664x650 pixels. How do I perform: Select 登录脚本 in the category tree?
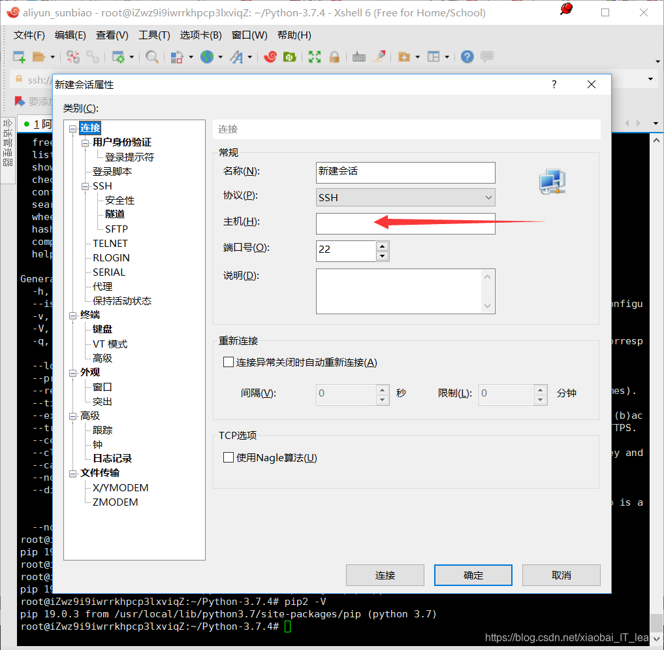112,172
